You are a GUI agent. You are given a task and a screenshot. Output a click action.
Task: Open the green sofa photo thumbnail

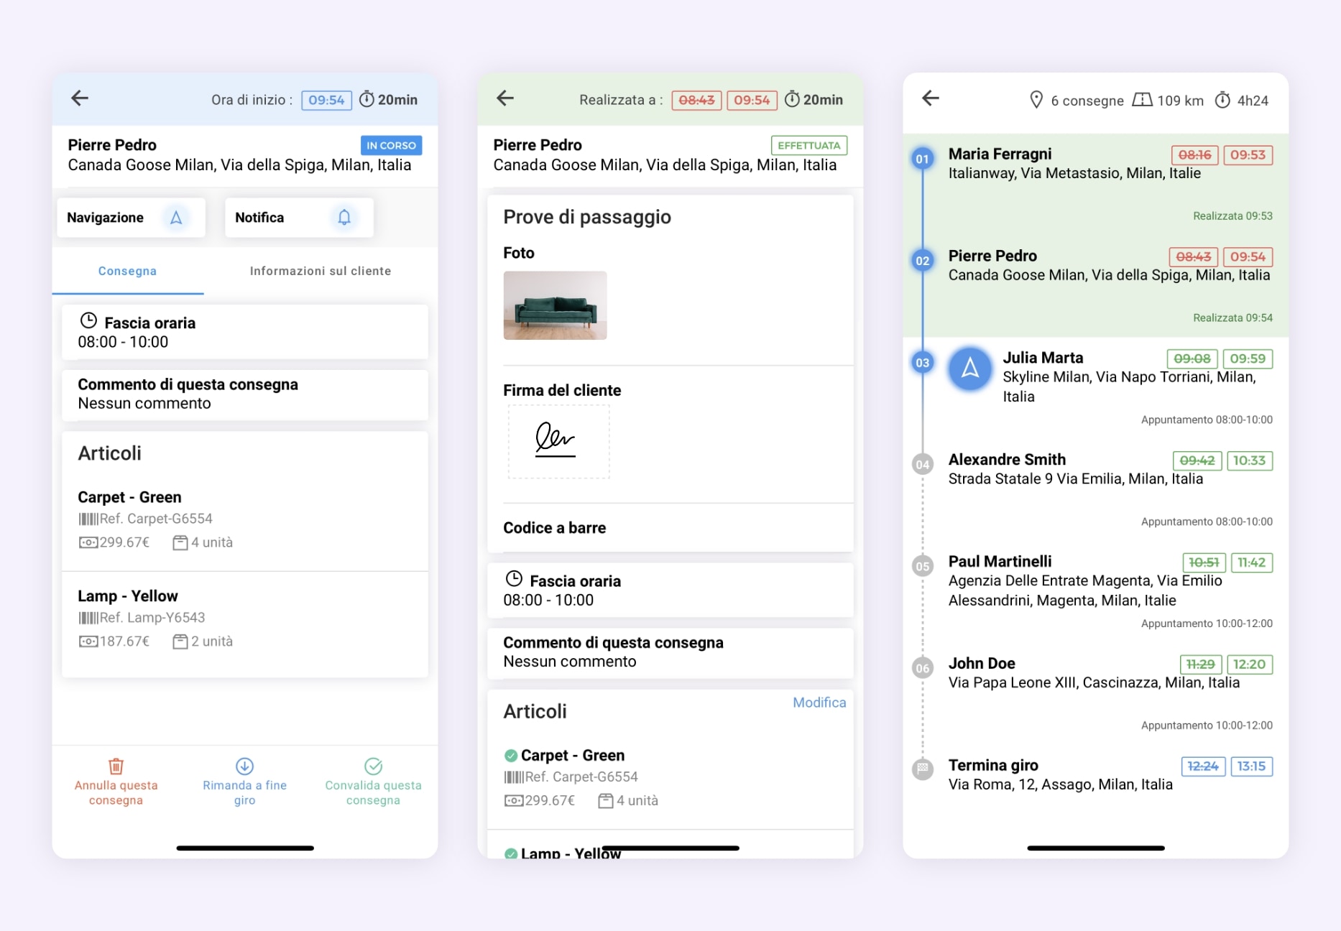(555, 305)
